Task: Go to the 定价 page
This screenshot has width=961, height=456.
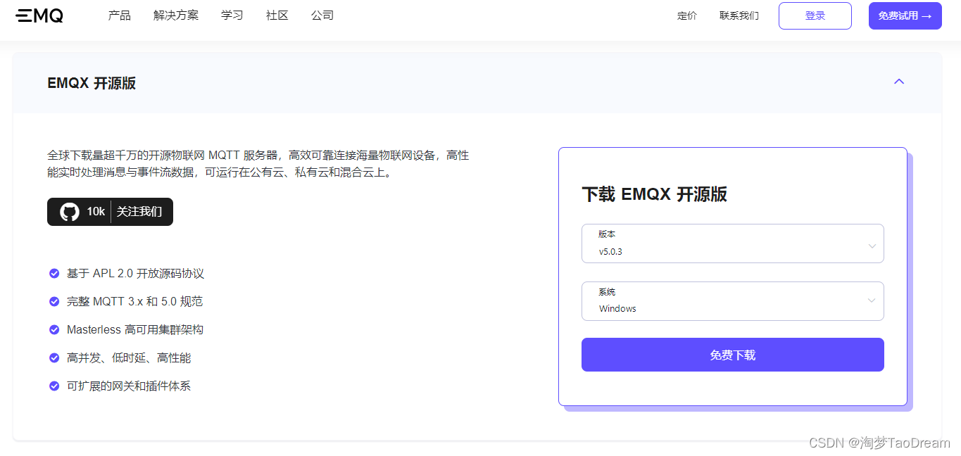Action: 687,15
